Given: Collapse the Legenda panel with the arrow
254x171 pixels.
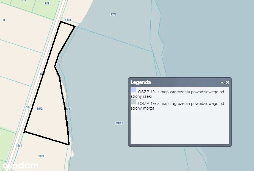Looking at the screenshot, I should [222, 82].
